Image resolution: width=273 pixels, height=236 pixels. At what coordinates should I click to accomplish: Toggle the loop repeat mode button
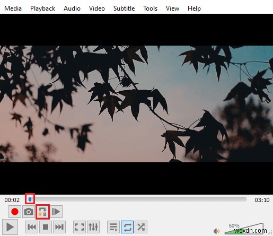pyautogui.click(x=127, y=227)
